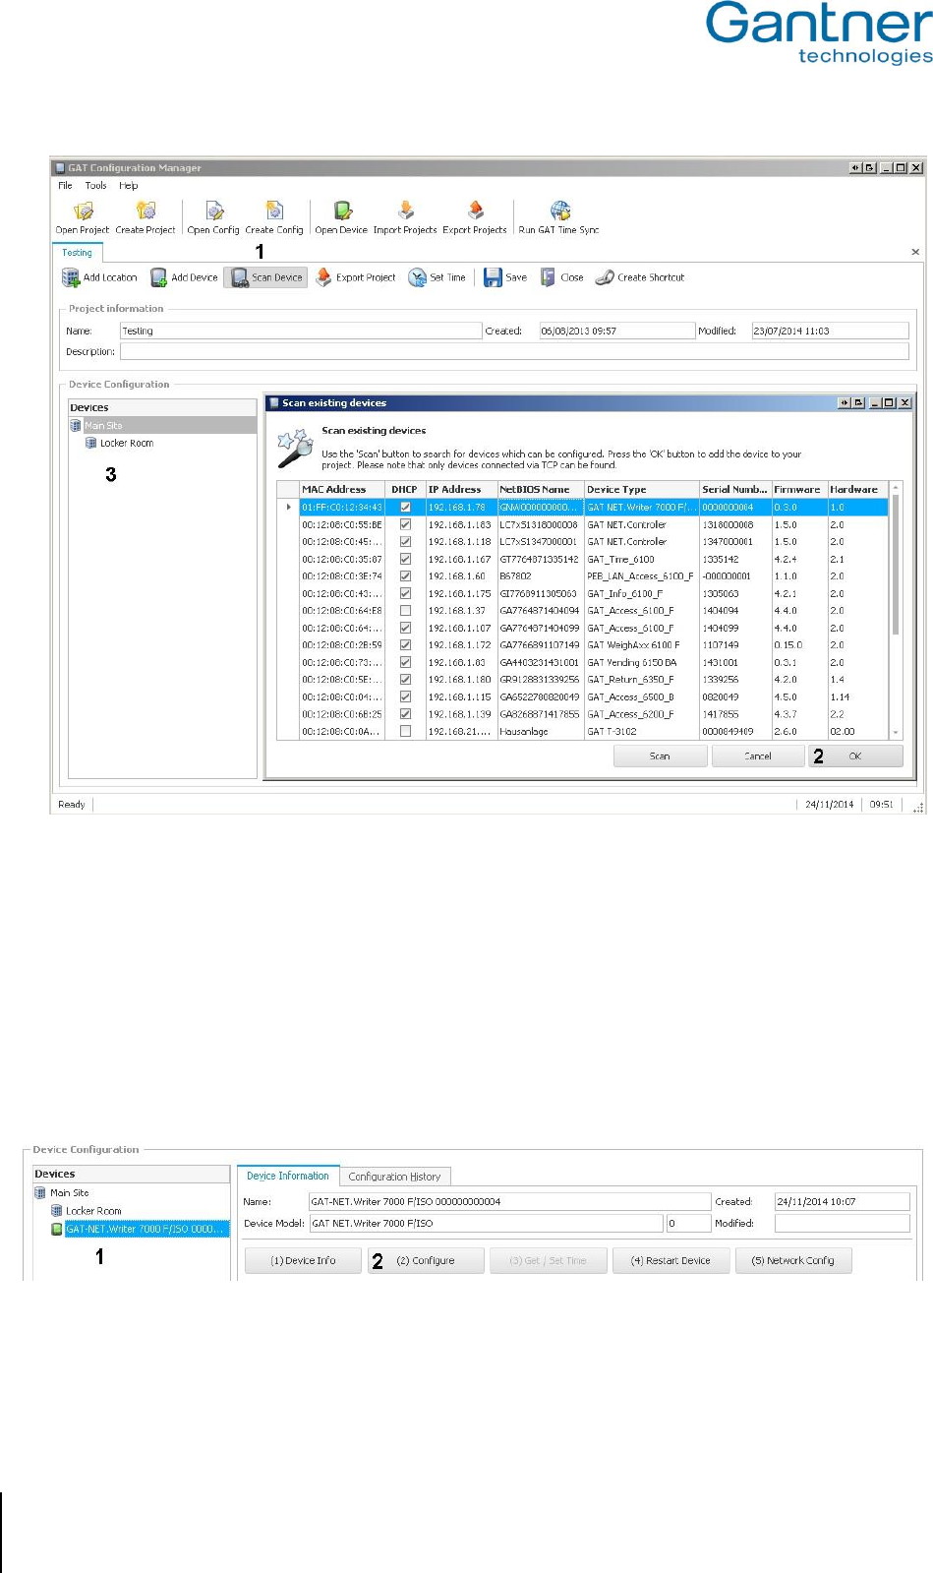Click the Create Config toolbar icon

pyautogui.click(x=274, y=211)
